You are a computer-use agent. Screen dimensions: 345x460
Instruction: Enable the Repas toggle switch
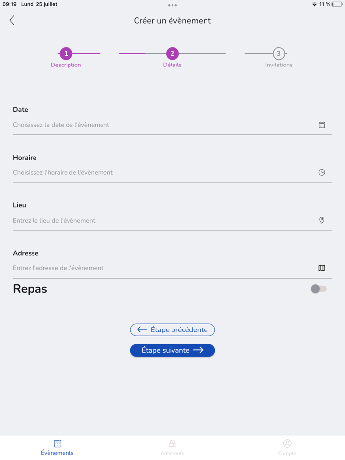pyautogui.click(x=318, y=289)
